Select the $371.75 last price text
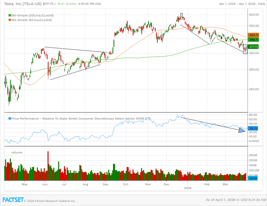Image resolution: width=267 pixels, height=206 pixels. pos(48,4)
